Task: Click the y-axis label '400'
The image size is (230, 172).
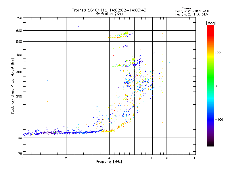Action: click(x=19, y=55)
